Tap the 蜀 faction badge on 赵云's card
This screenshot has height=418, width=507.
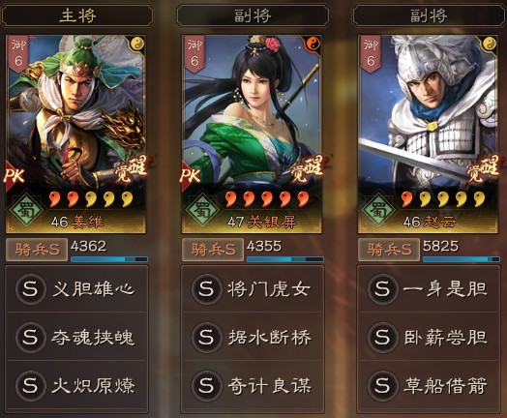click(x=378, y=210)
